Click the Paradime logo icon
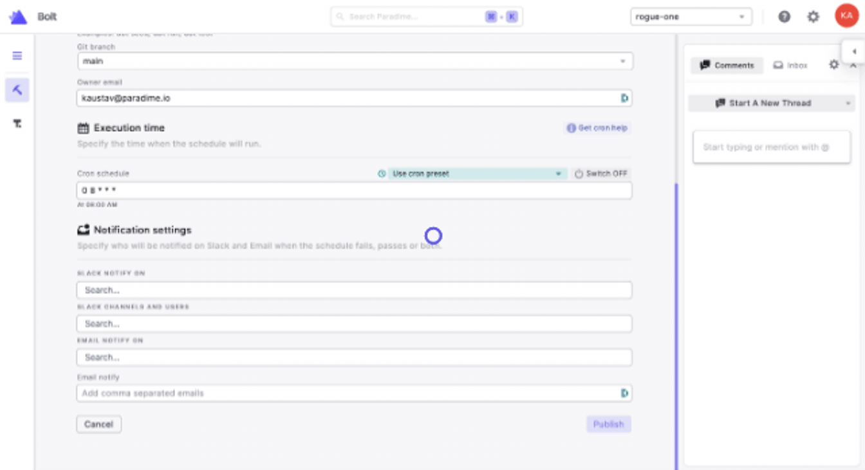The height and width of the screenshot is (470, 865). [18, 17]
